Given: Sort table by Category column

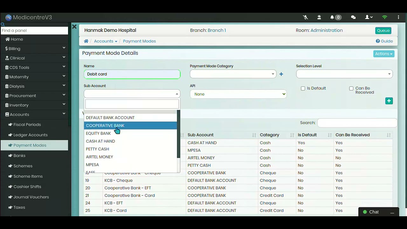Looking at the screenshot, I should coord(277,135).
